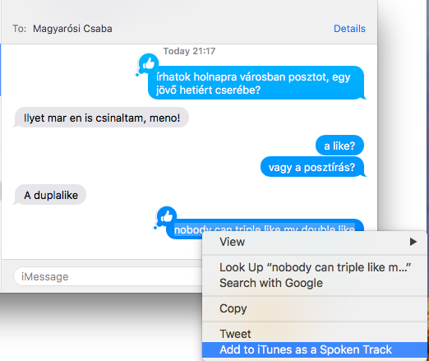The height and width of the screenshot is (361, 429).
Task: Click the highlighted "nobody can triple like" text
Action: [x=265, y=229]
